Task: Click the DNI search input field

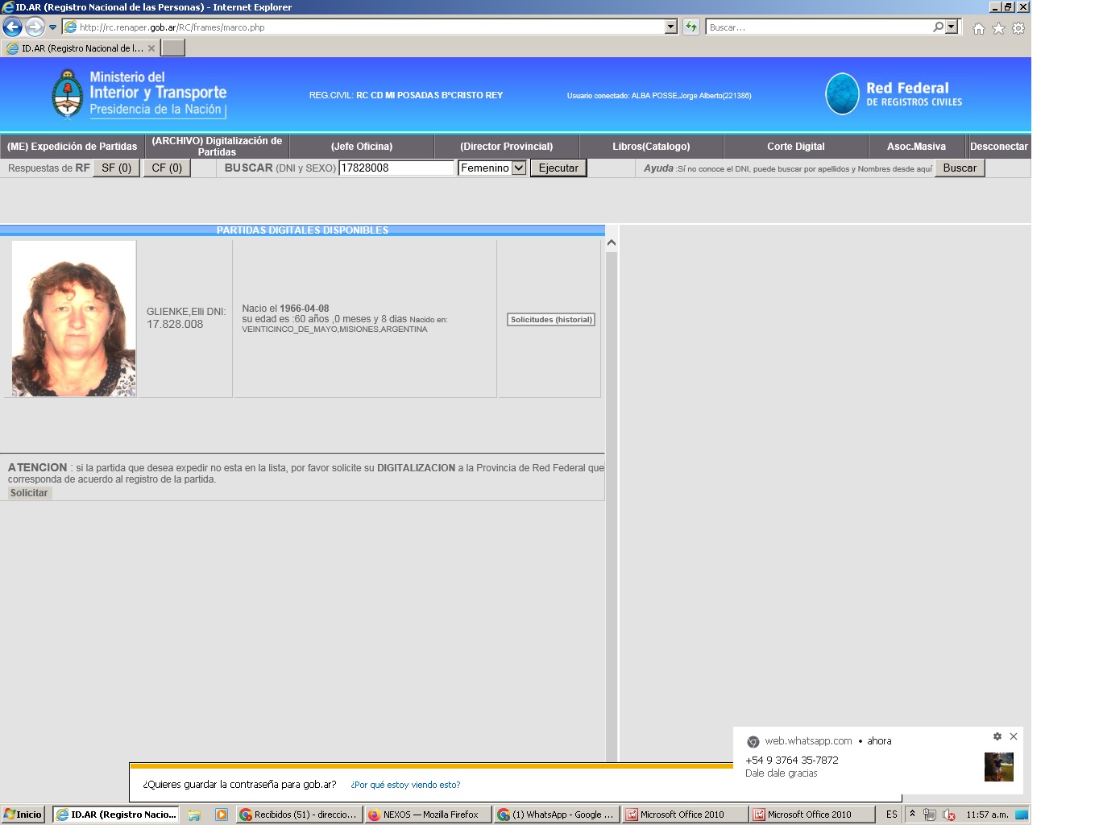Action: coord(396,168)
